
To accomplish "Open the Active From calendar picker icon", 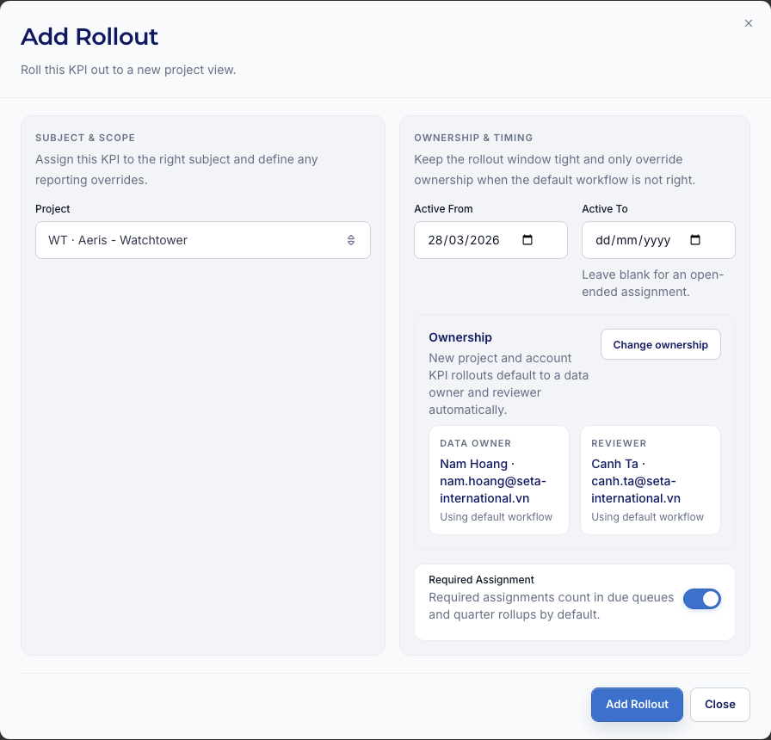I will (x=528, y=240).
